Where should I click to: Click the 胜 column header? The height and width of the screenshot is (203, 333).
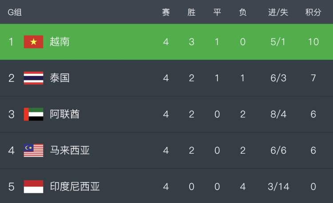coord(191,12)
